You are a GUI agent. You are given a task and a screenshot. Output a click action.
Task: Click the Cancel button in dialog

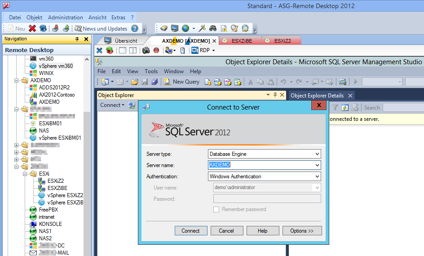[227, 231]
